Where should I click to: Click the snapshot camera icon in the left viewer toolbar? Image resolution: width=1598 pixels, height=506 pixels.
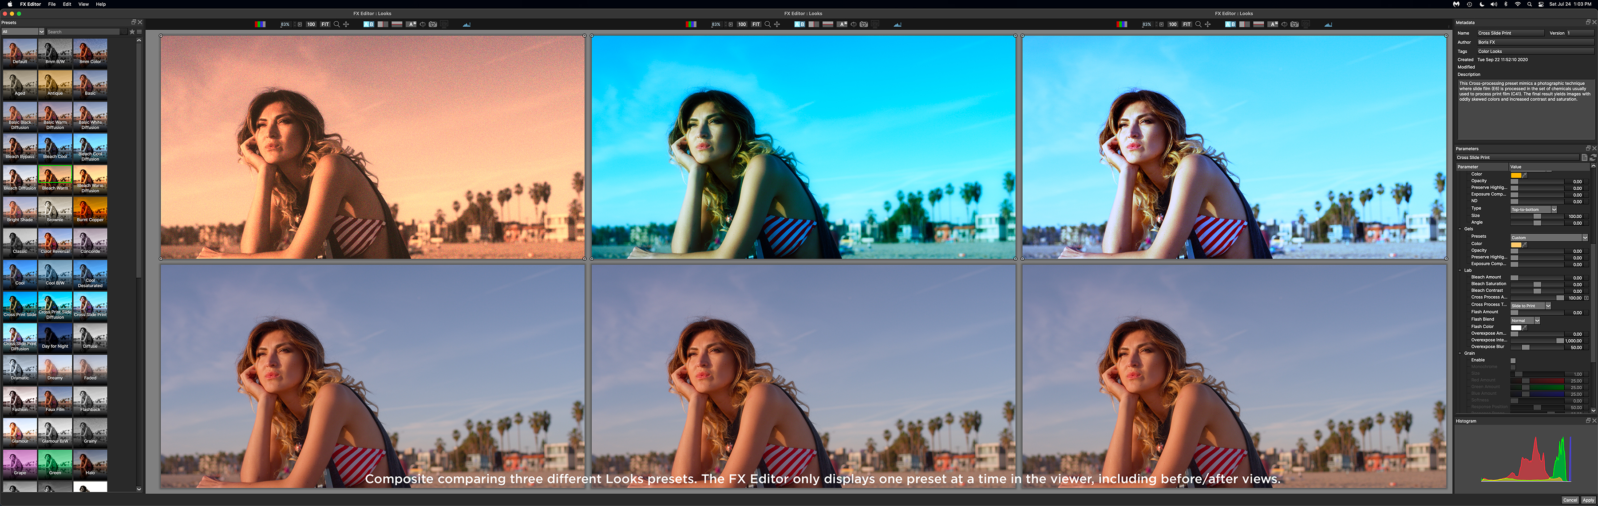click(x=433, y=24)
